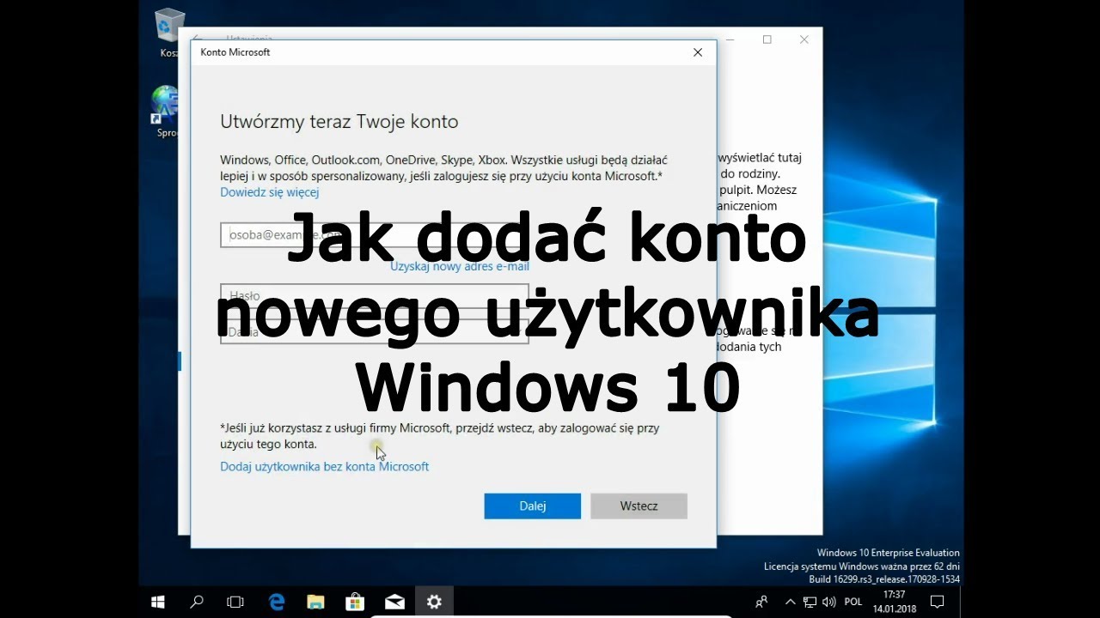This screenshot has height=618, width=1100.
Task: Focus the email address input field
Action: 375,234
